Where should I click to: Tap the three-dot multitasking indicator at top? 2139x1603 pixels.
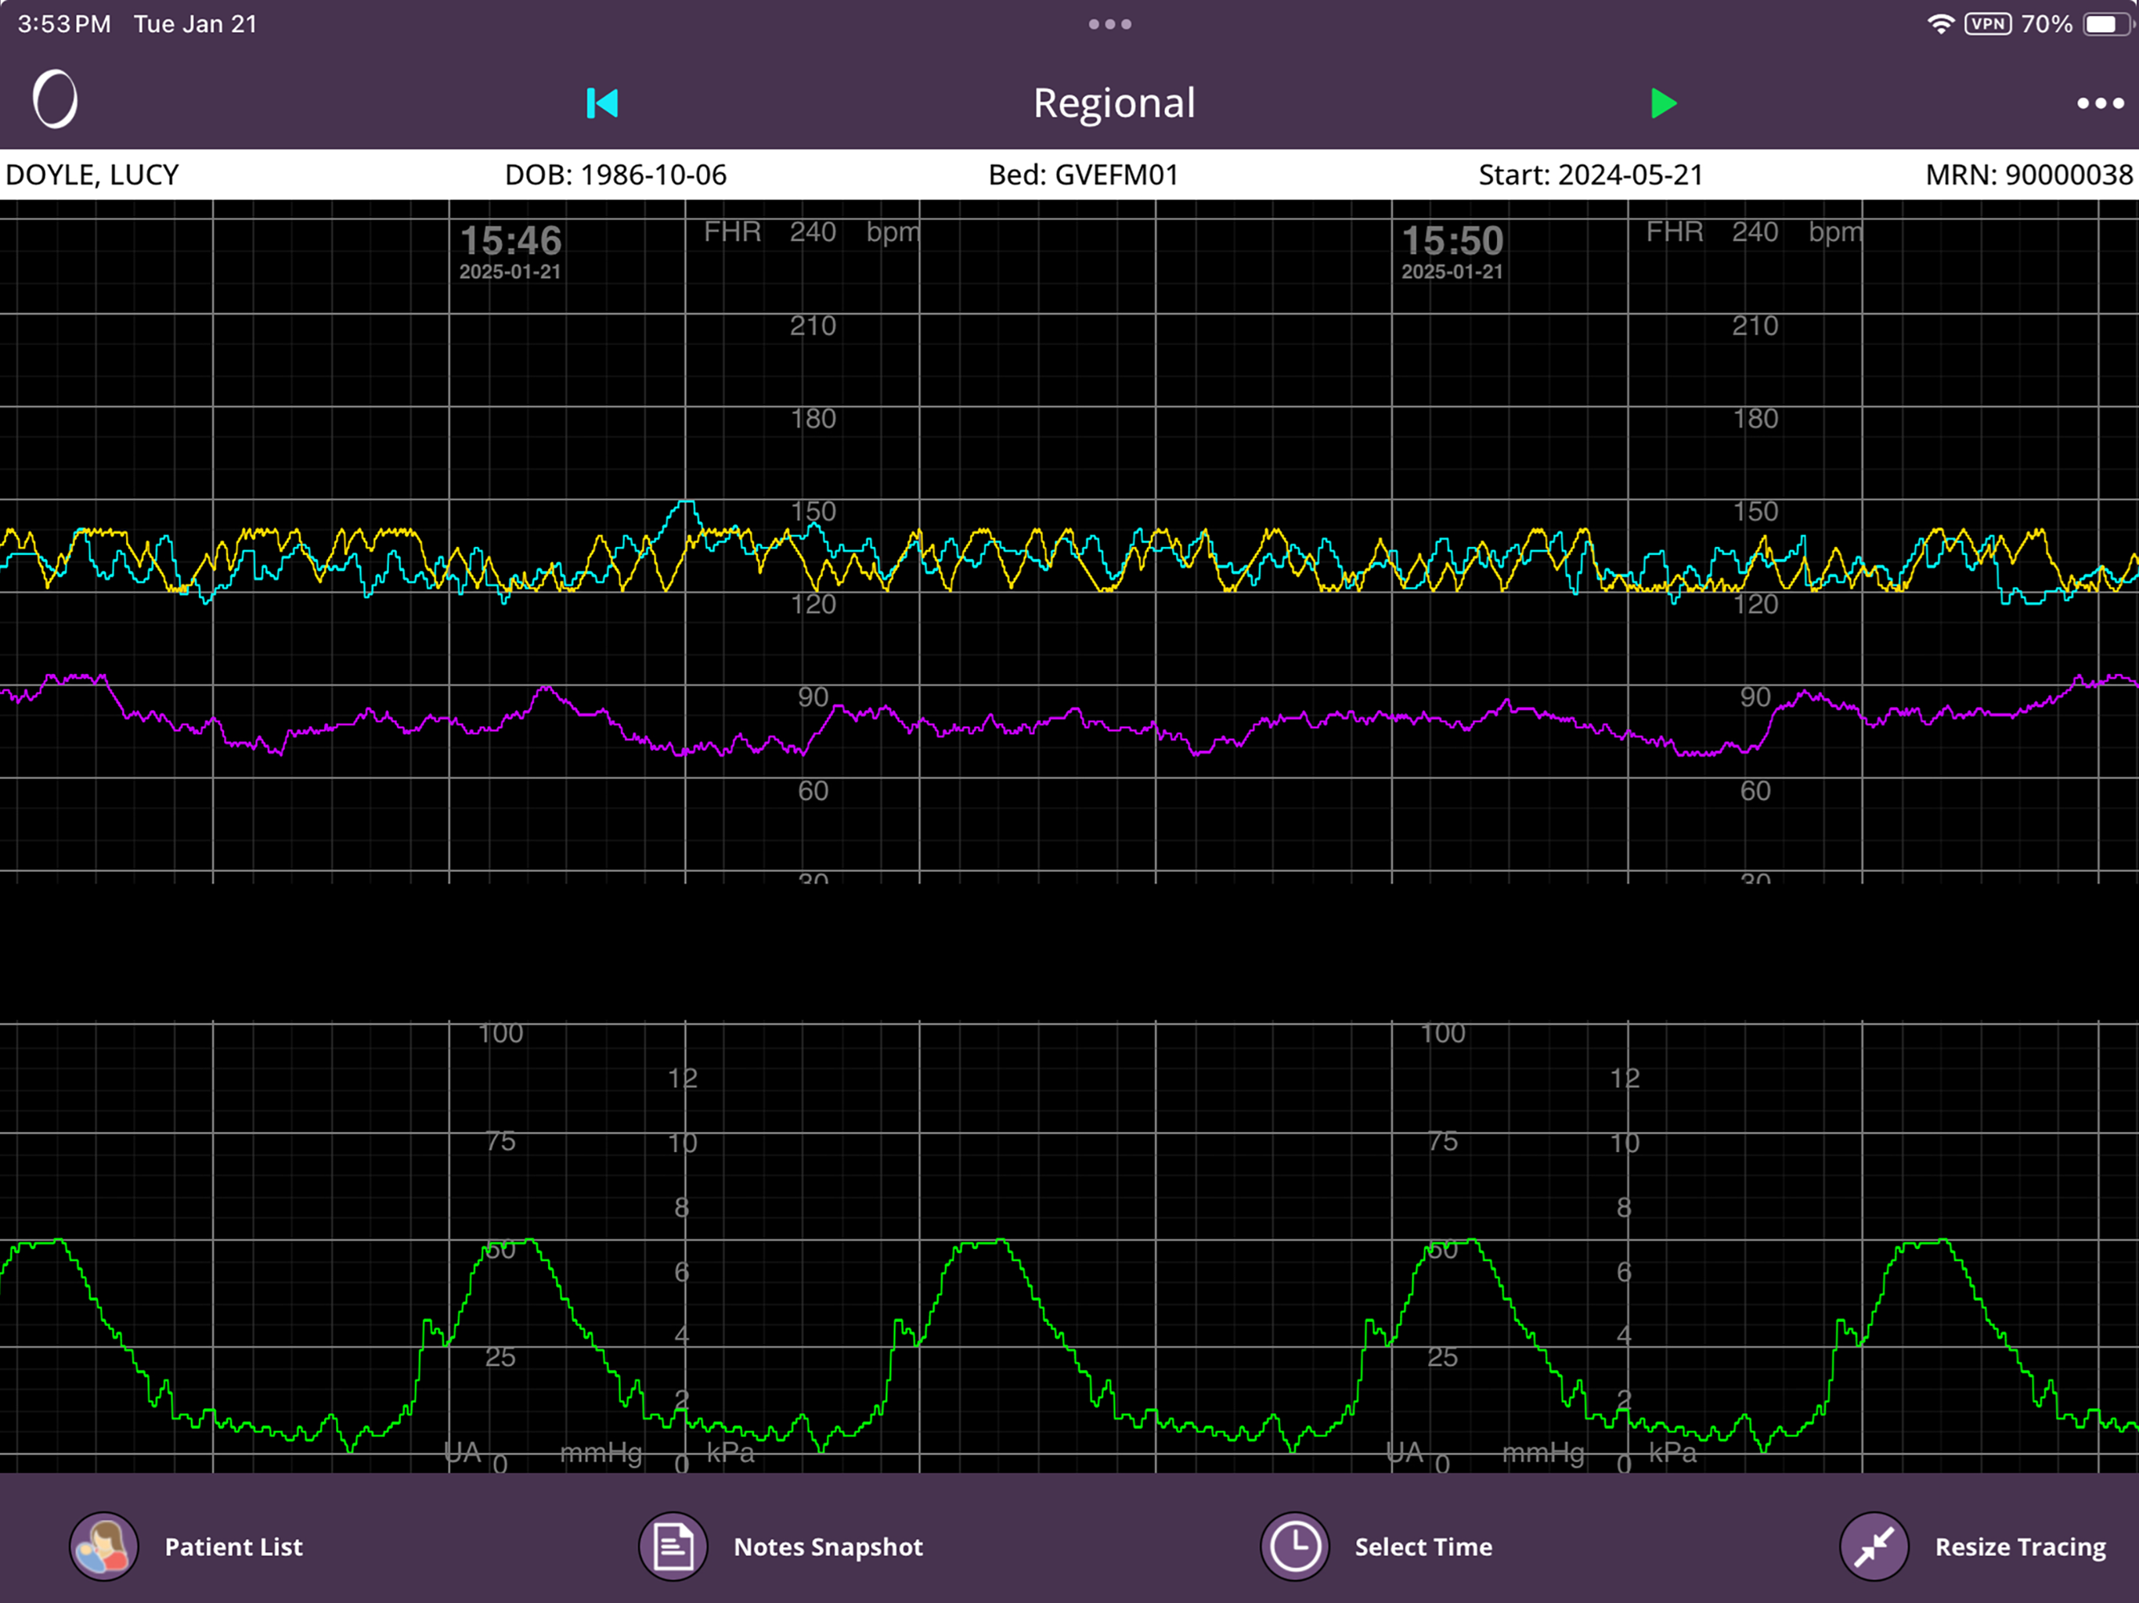[1110, 24]
